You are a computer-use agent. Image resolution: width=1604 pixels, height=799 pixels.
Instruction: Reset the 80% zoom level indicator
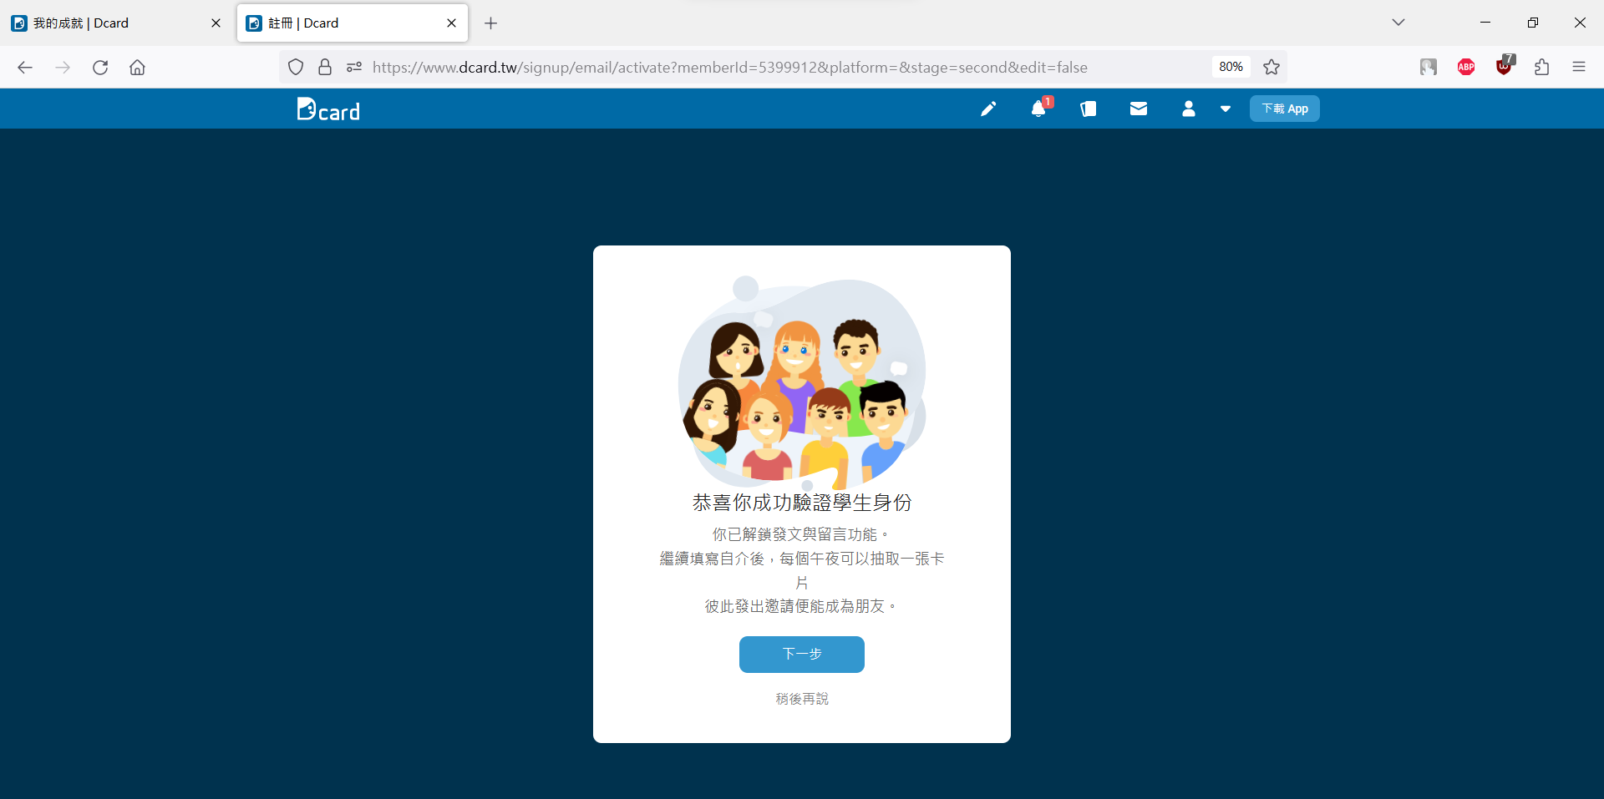click(1231, 67)
